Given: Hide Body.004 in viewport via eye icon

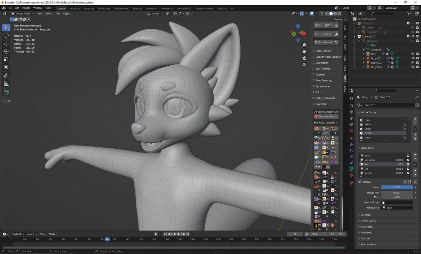Looking at the screenshot, I should pos(413,67).
